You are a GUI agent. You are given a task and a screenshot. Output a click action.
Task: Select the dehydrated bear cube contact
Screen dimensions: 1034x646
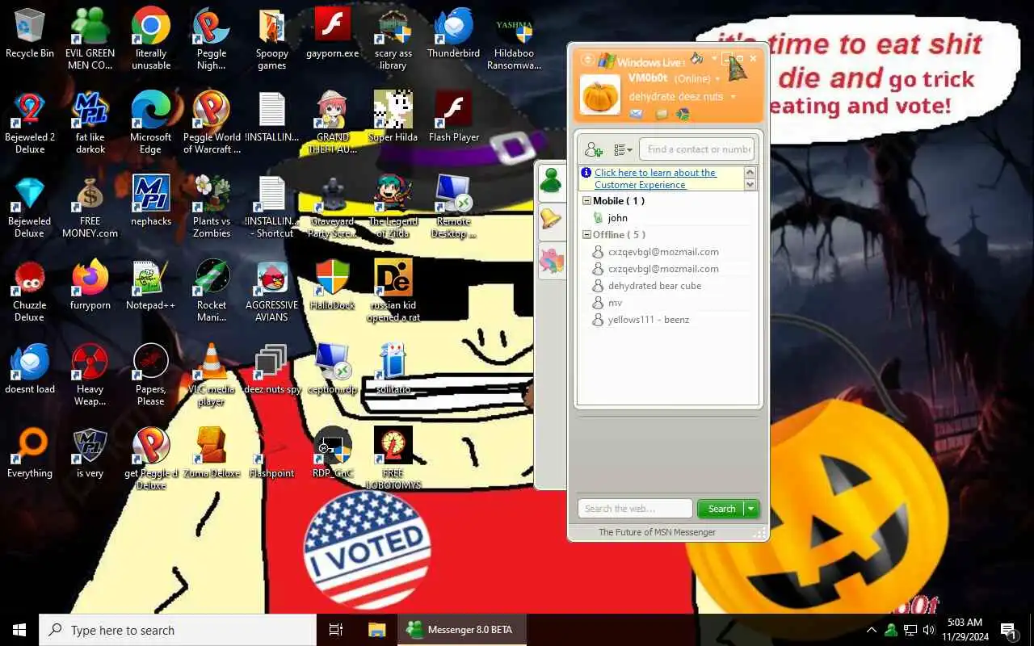point(654,286)
